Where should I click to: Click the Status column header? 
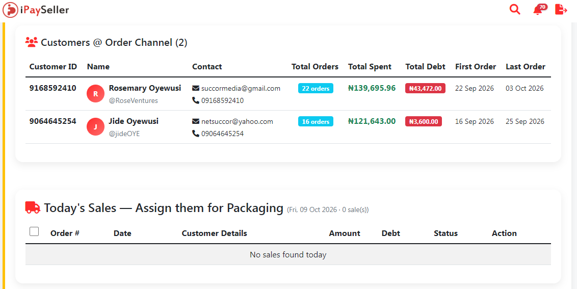[x=445, y=233]
